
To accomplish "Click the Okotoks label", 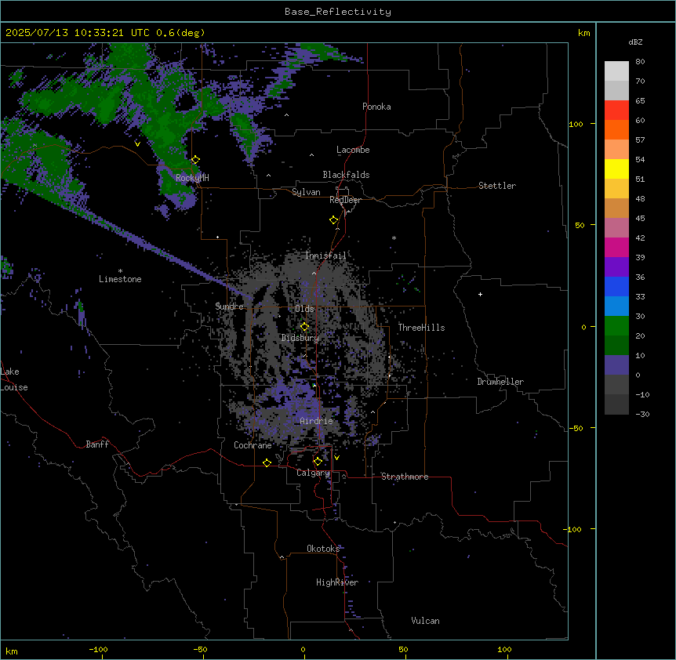I will pyautogui.click(x=323, y=549).
